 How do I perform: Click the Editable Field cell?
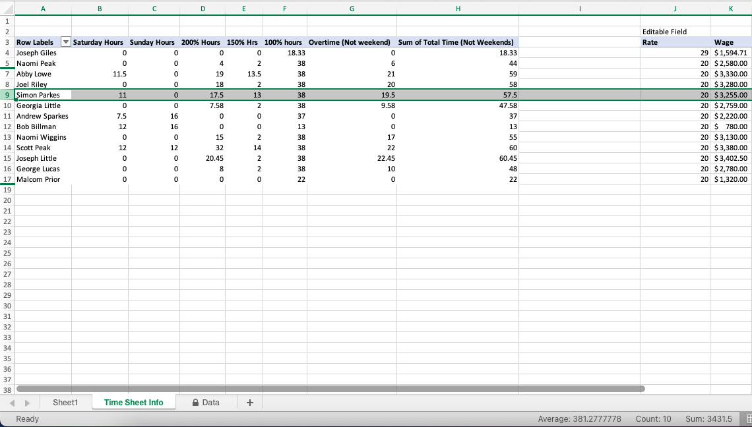(675, 32)
